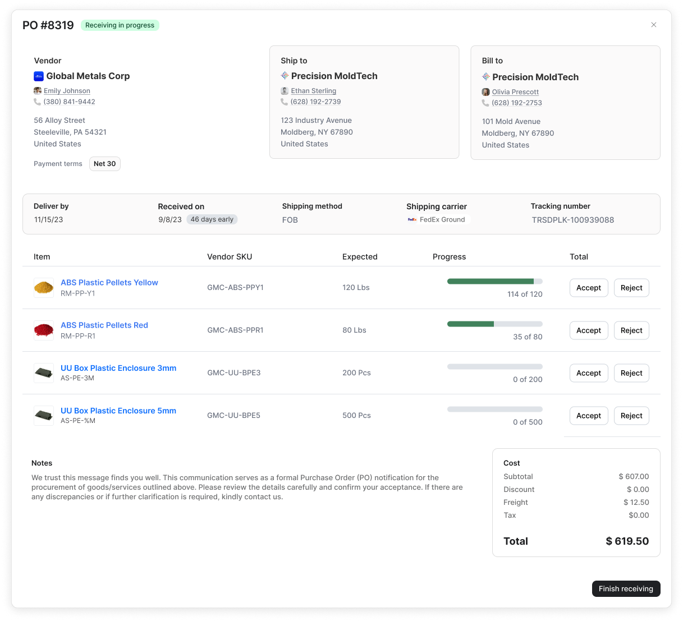Click the Precision MoldTech logo in Ship to

[x=285, y=76]
